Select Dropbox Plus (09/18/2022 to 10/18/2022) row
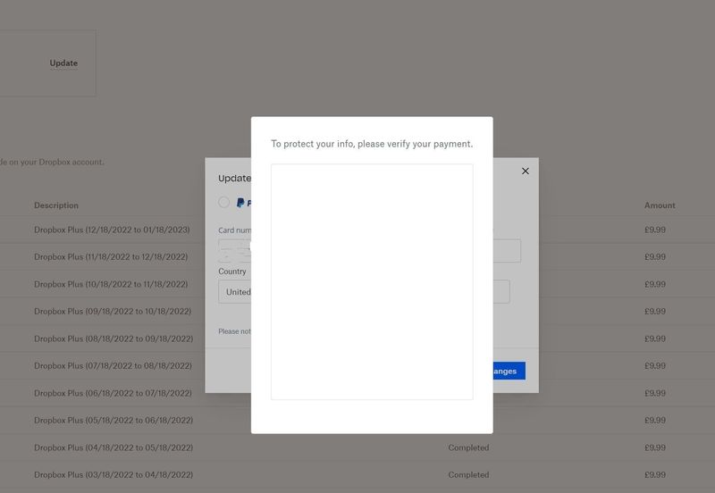 pos(113,312)
